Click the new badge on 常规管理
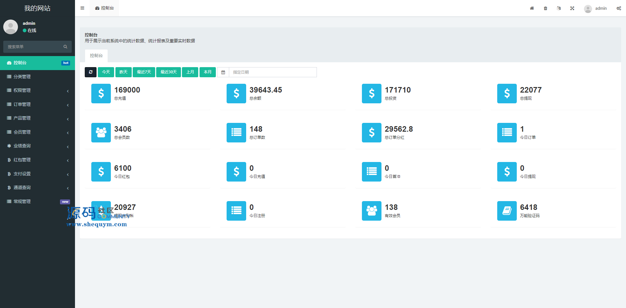 (65, 202)
